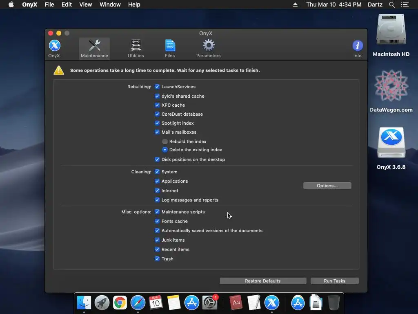Open Dictionary in the Dock

[236, 303]
